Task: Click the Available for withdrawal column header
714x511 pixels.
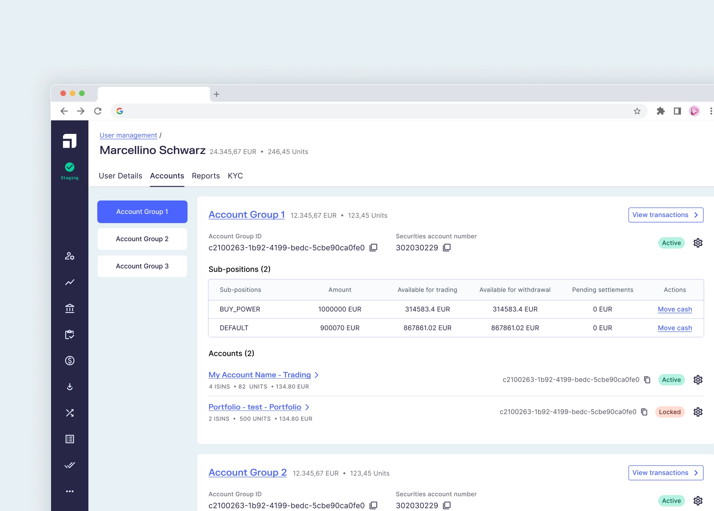Action: 515,290
